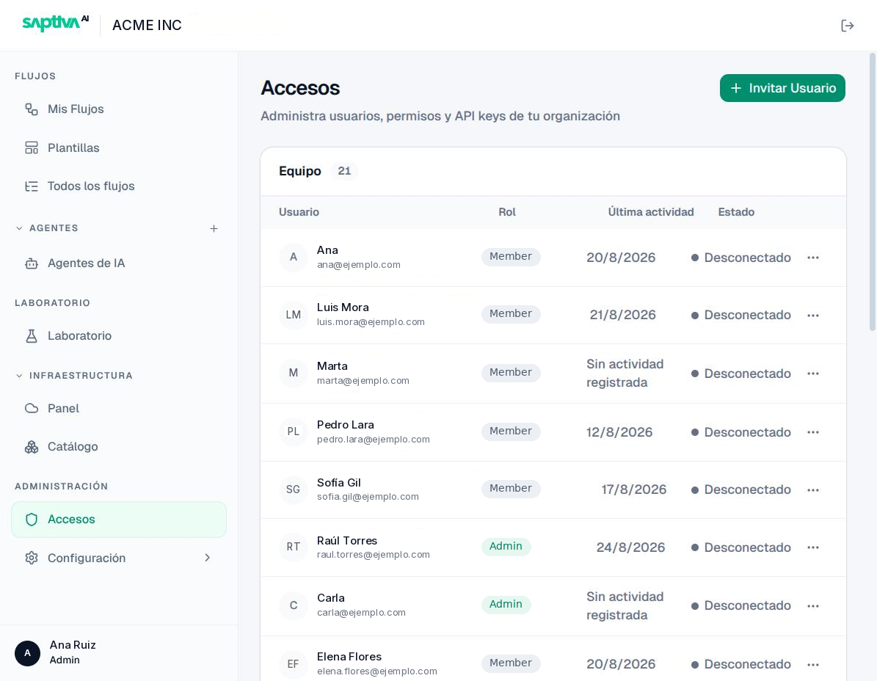Click the Estado column header

tap(736, 212)
